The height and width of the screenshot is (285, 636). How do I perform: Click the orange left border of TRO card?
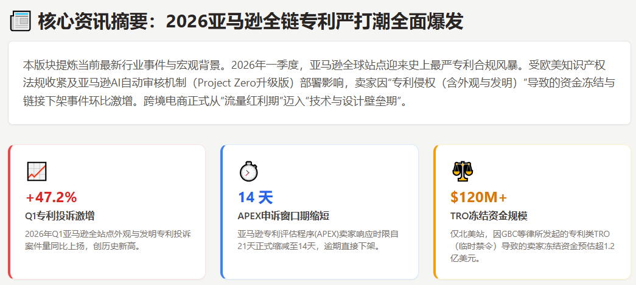[435, 212]
